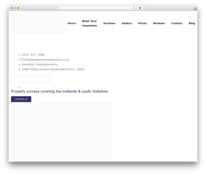Minimize the window with the yellow button

pyautogui.click(x=15, y=8)
